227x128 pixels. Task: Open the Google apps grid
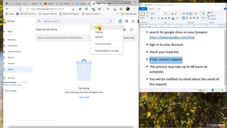coord(133,21)
